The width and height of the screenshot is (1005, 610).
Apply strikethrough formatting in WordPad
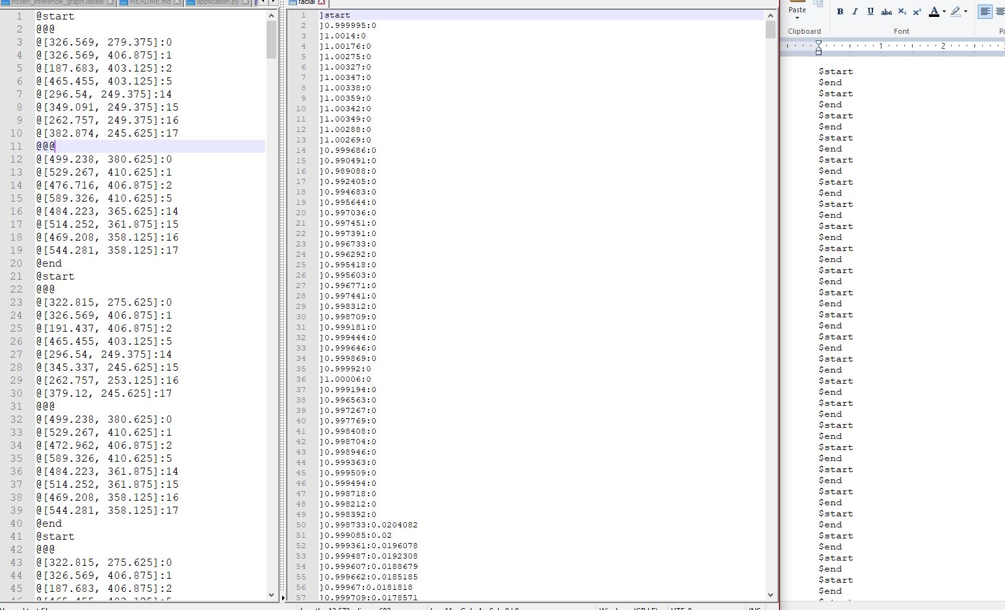(886, 12)
